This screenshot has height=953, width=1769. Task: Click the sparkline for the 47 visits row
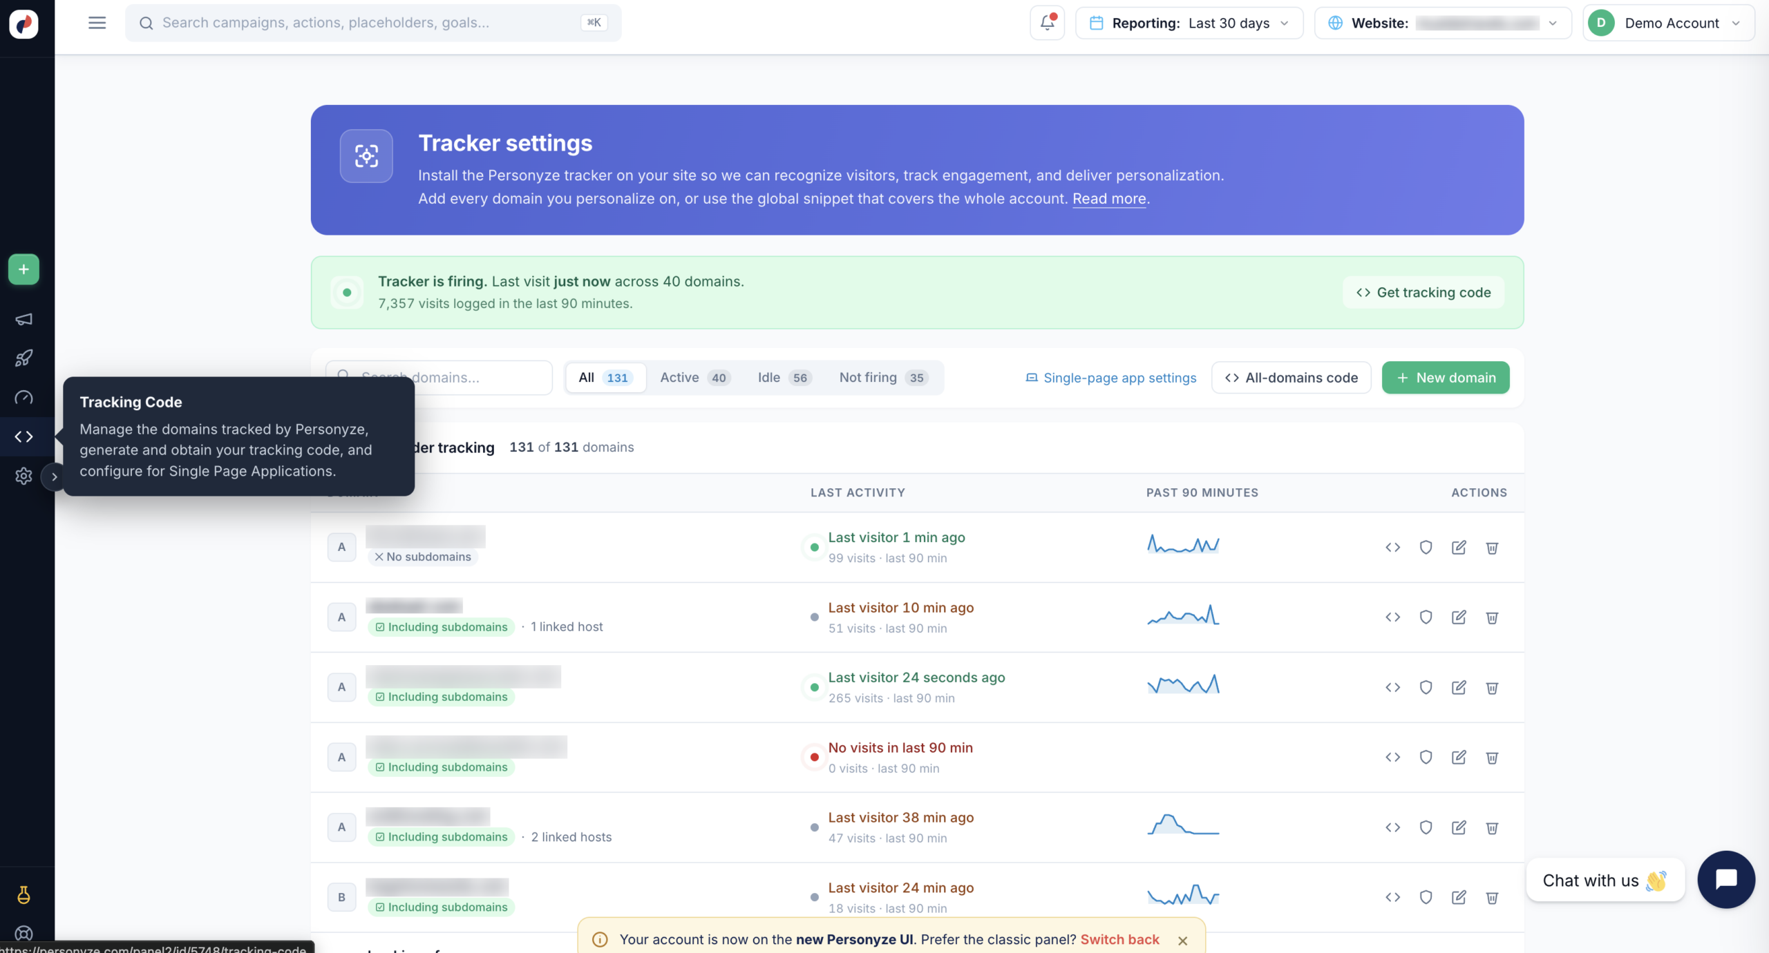click(1183, 824)
